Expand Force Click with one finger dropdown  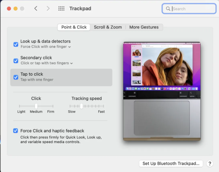[x=46, y=47]
